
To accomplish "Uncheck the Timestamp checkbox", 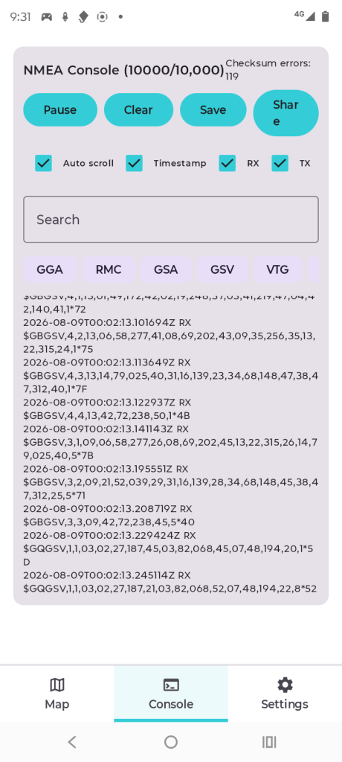I will point(134,163).
